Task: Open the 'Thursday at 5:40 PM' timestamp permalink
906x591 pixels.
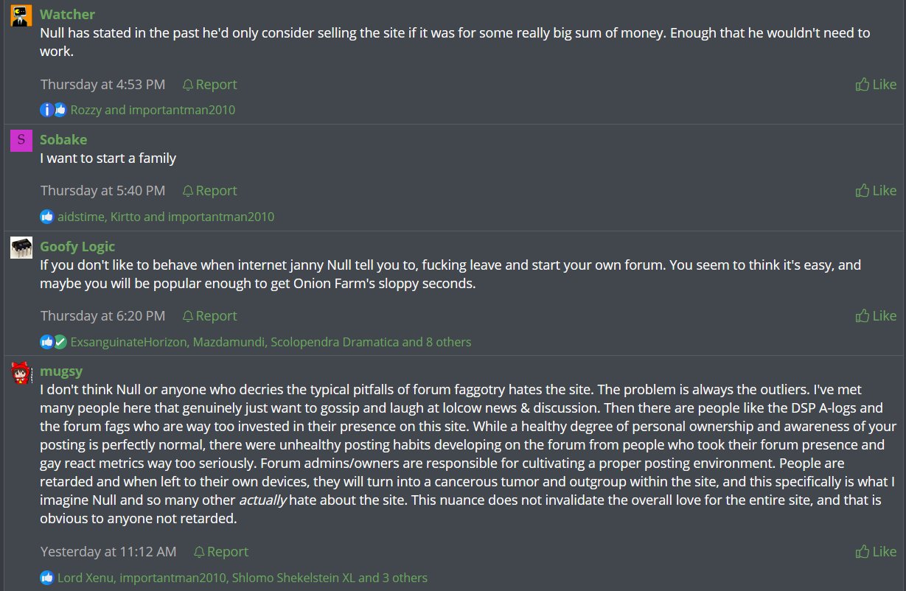Action: [102, 191]
